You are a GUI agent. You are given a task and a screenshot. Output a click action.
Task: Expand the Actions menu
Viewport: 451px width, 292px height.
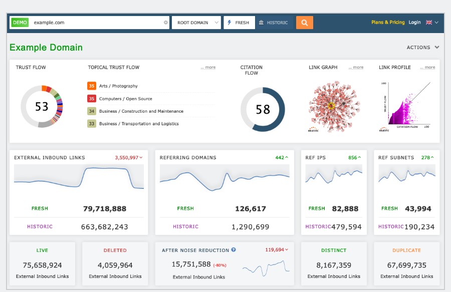(422, 48)
